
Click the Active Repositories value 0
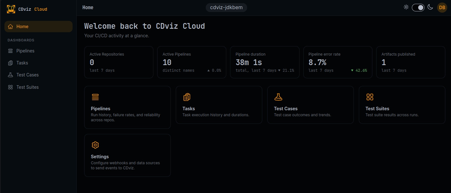(x=92, y=62)
